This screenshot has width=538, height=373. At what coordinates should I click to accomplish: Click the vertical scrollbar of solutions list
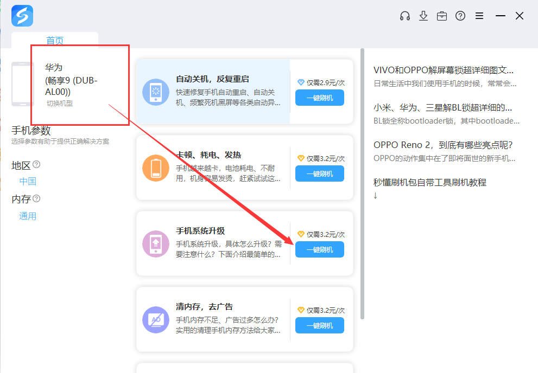click(362, 184)
